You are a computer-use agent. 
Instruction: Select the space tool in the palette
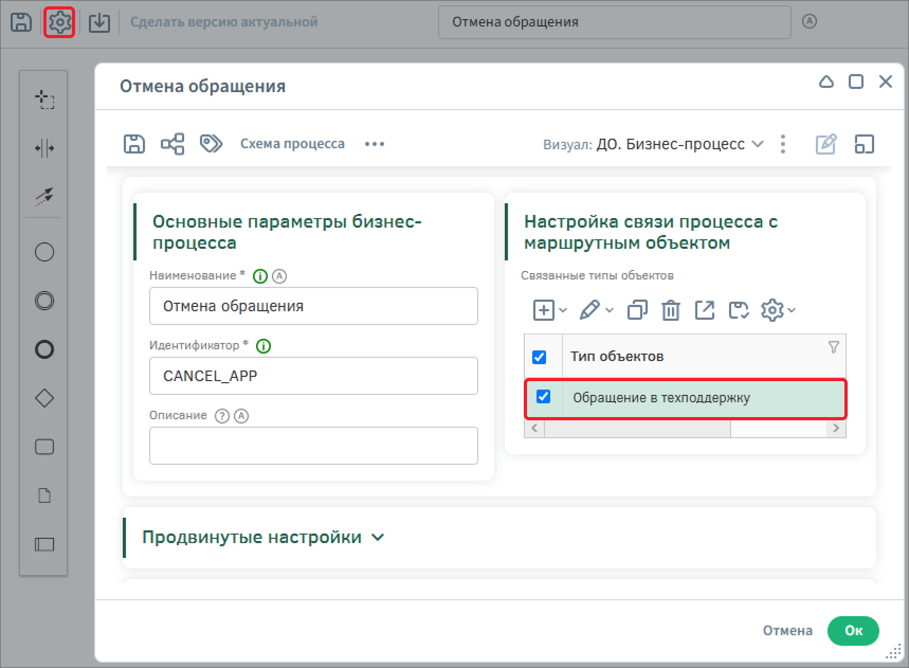(44, 148)
